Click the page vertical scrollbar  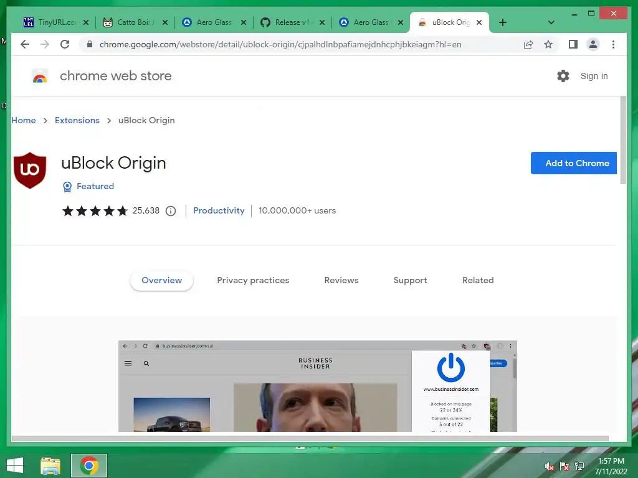(623, 140)
